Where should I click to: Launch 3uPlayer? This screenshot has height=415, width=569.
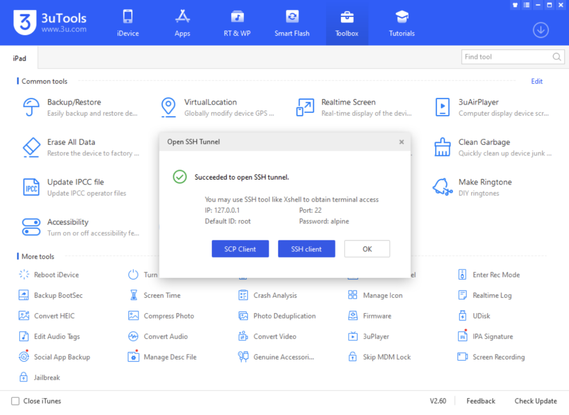tap(369, 336)
